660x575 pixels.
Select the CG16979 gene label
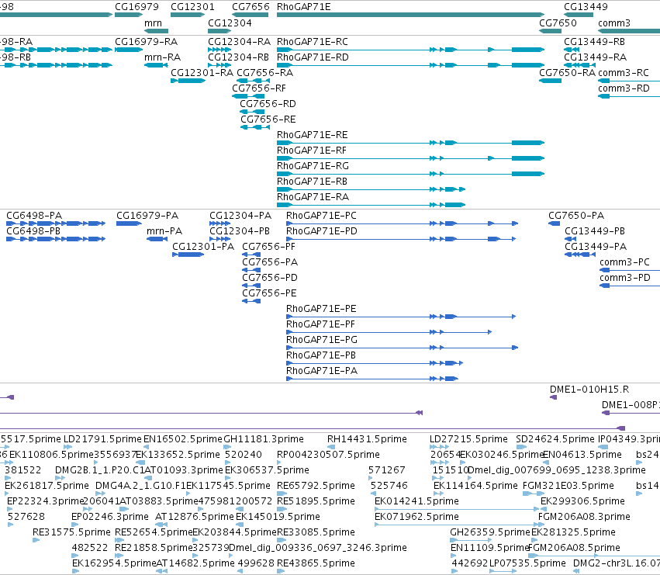point(136,7)
